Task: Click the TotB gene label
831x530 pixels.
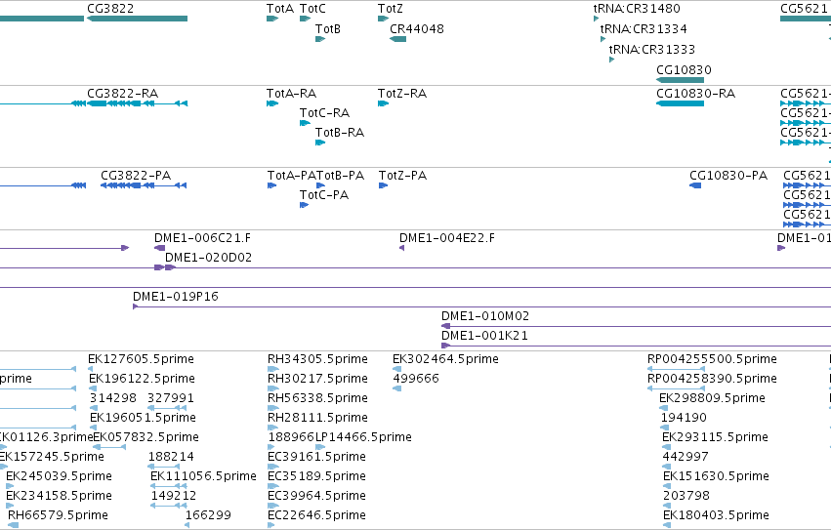Action: tap(327, 28)
